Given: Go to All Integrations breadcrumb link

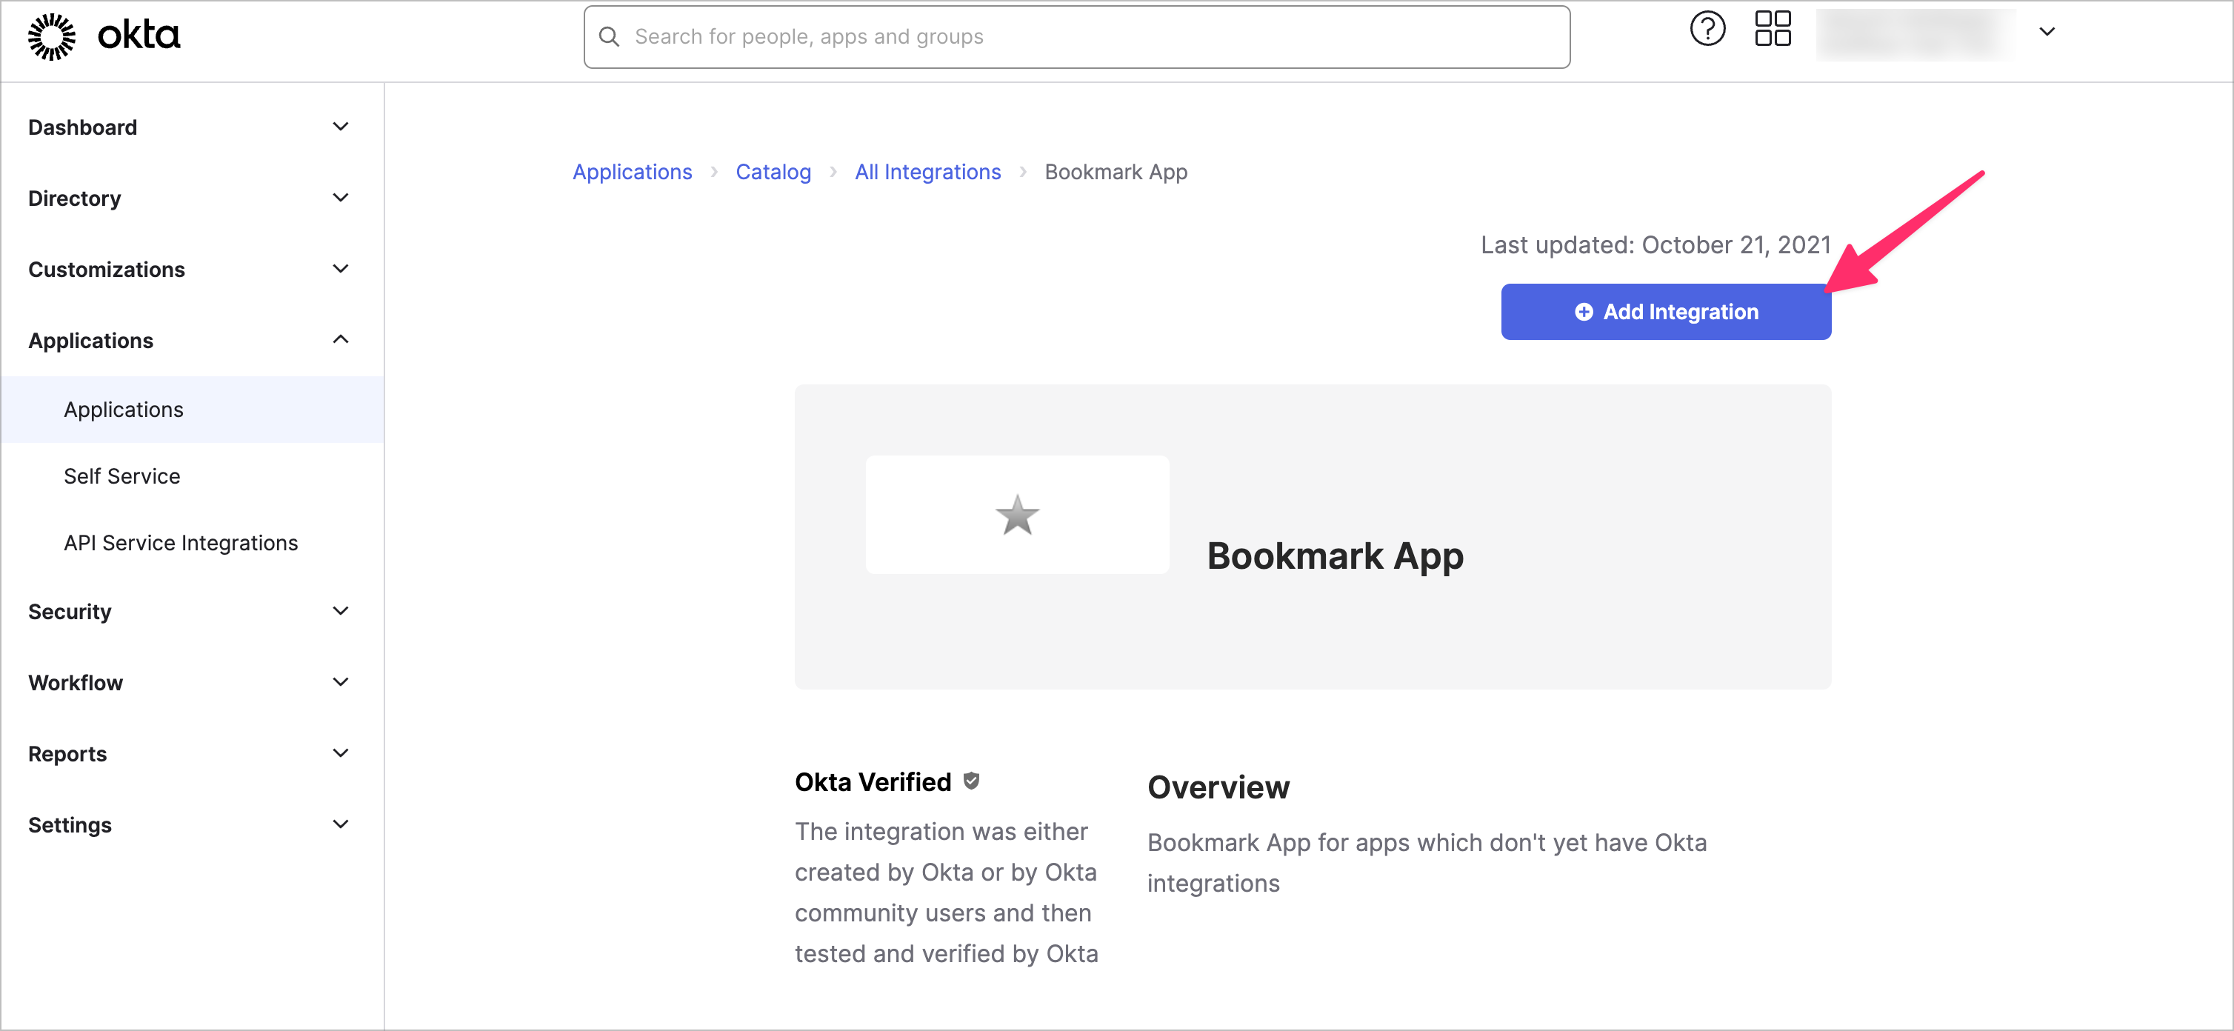Looking at the screenshot, I should pos(928,172).
